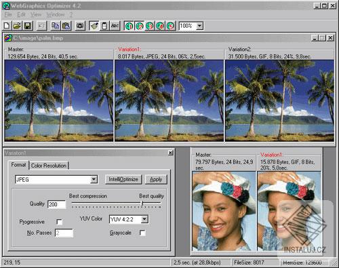The width and height of the screenshot is (339, 268).
Task: Click the Quality value input field
Action: (x=56, y=204)
